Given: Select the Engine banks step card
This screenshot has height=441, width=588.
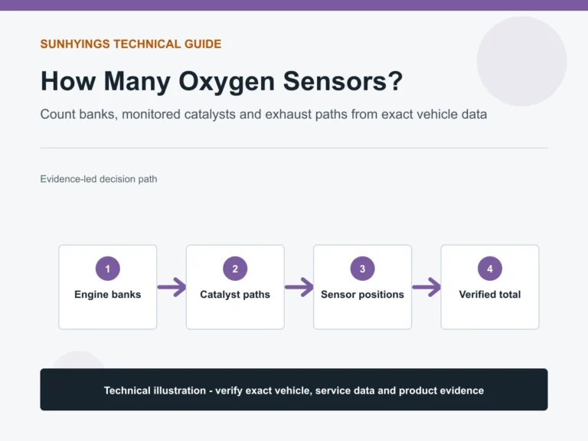Looking at the screenshot, I should (108, 287).
